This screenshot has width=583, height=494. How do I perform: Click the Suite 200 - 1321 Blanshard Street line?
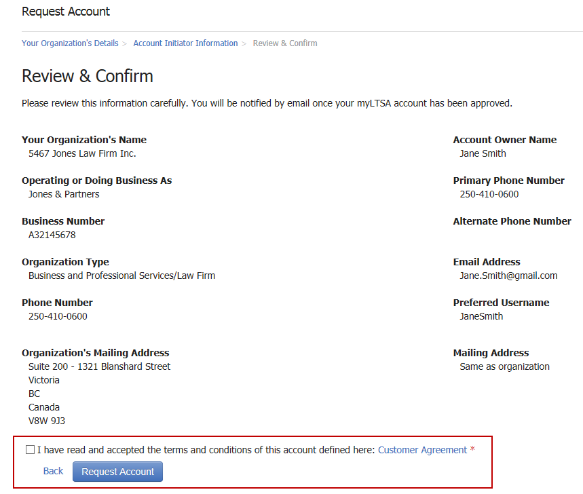[99, 366]
